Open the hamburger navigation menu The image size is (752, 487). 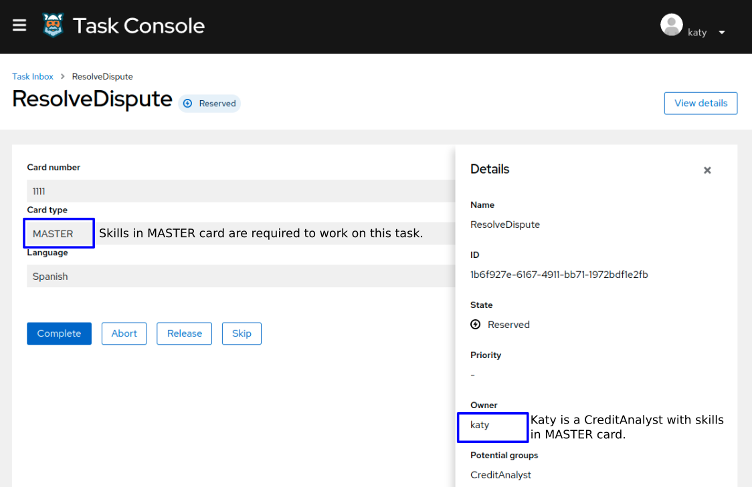coord(19,25)
